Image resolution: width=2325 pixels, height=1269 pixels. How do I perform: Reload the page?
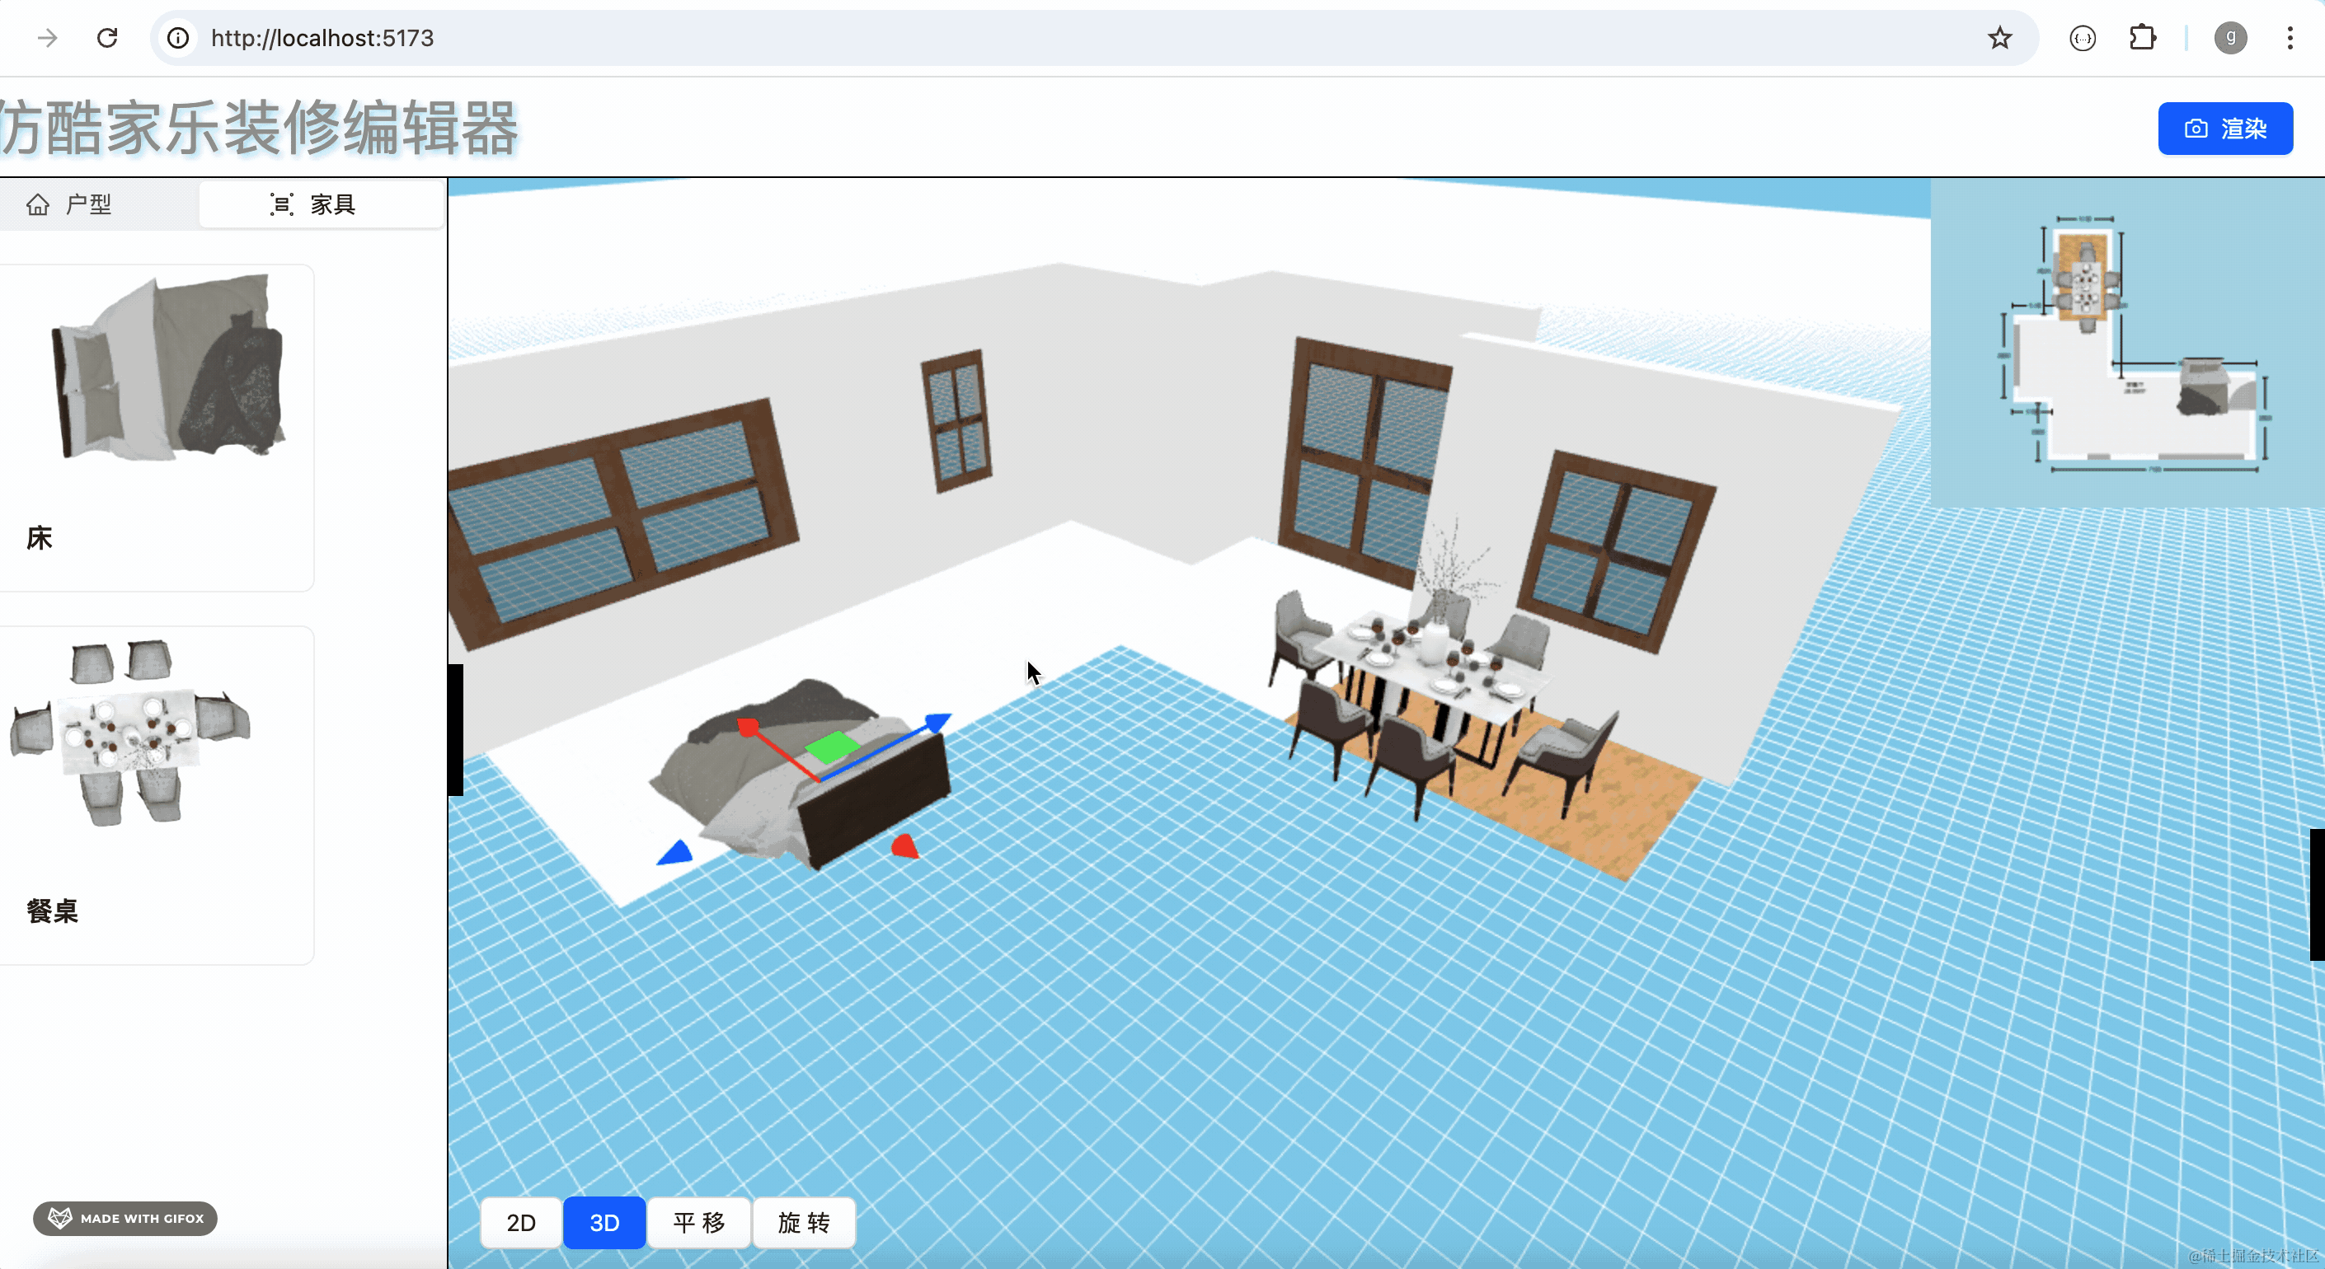click(x=107, y=38)
